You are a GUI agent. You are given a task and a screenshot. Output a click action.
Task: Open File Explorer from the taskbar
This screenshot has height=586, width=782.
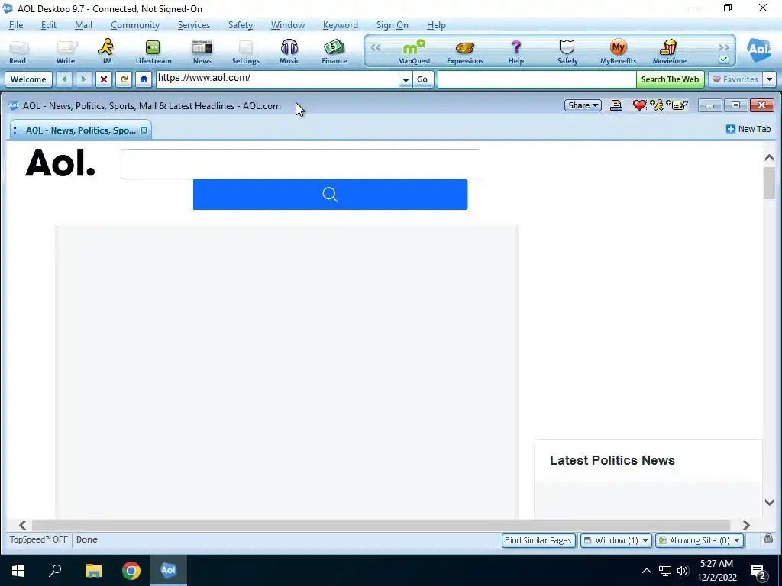click(93, 571)
